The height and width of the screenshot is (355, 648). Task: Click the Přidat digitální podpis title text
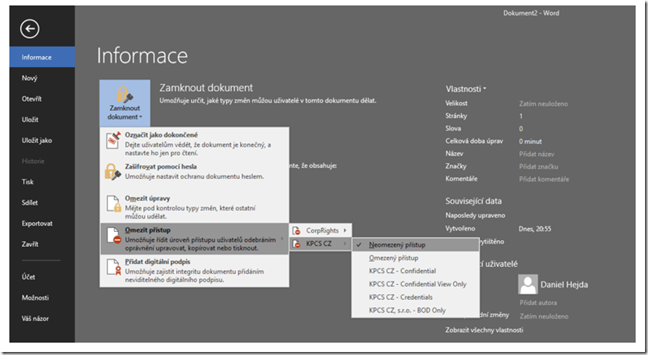[158, 262]
